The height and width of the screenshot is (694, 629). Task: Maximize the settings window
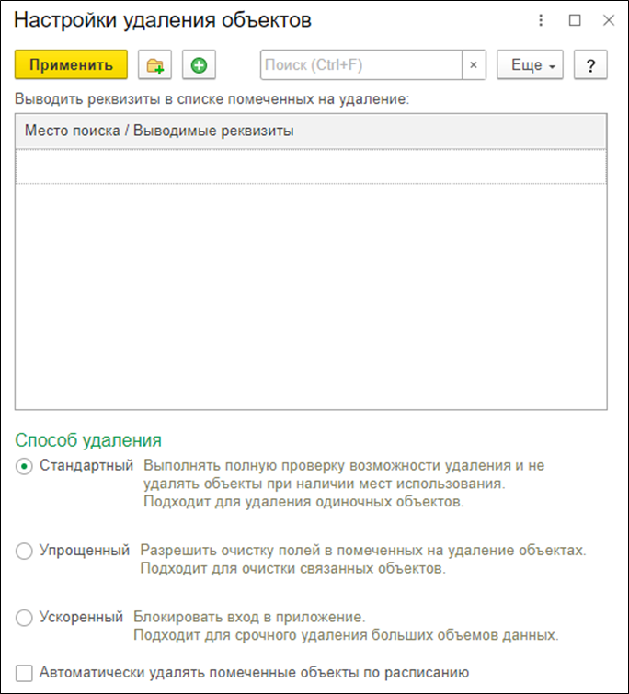pos(575,19)
